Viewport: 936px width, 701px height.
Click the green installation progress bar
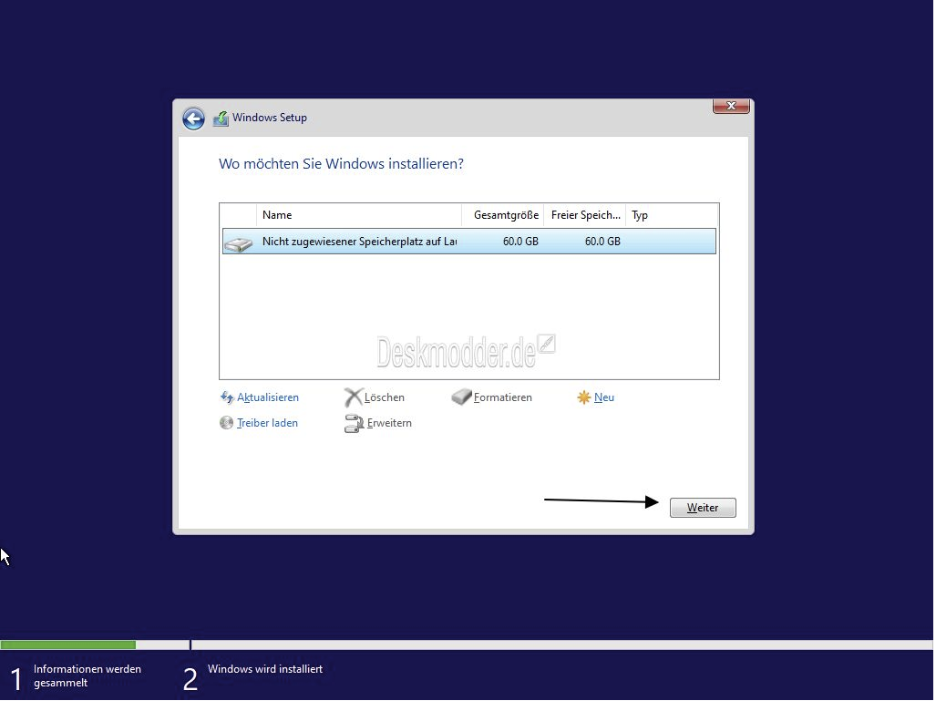pos(68,644)
